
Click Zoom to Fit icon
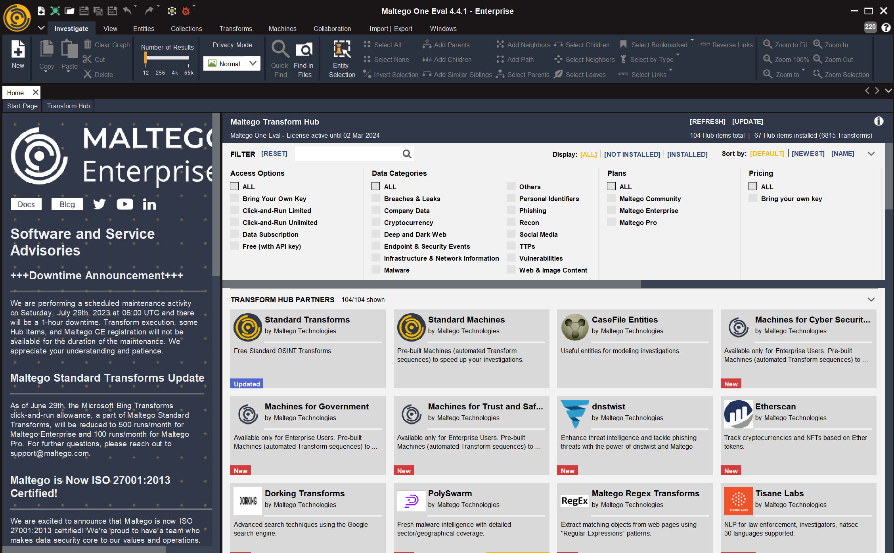tap(768, 44)
